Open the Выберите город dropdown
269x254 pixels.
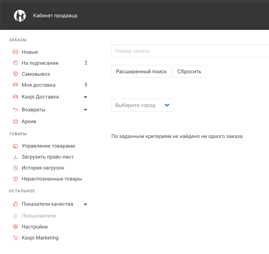click(143, 105)
